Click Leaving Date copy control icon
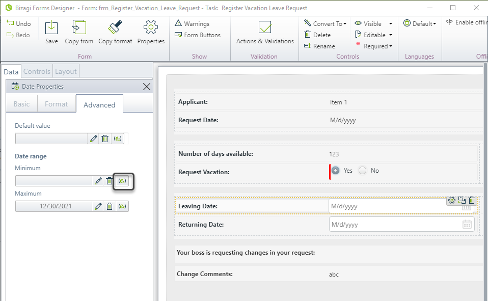 pyautogui.click(x=462, y=200)
